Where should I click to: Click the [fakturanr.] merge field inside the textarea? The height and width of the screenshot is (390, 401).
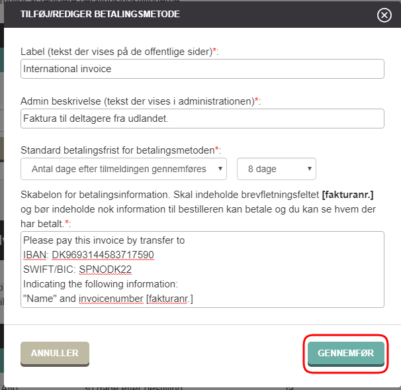click(169, 299)
